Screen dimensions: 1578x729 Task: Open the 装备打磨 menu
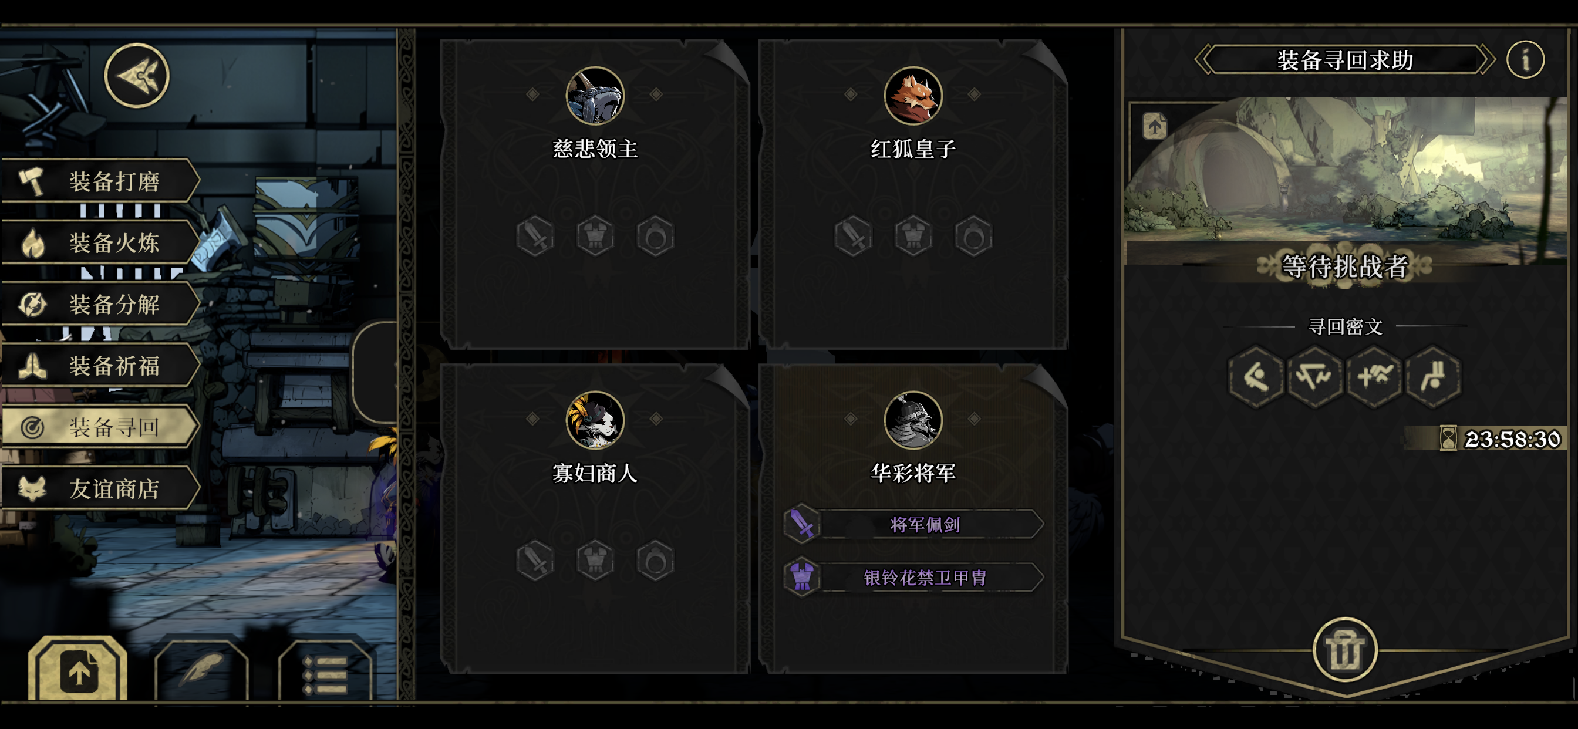tap(100, 181)
